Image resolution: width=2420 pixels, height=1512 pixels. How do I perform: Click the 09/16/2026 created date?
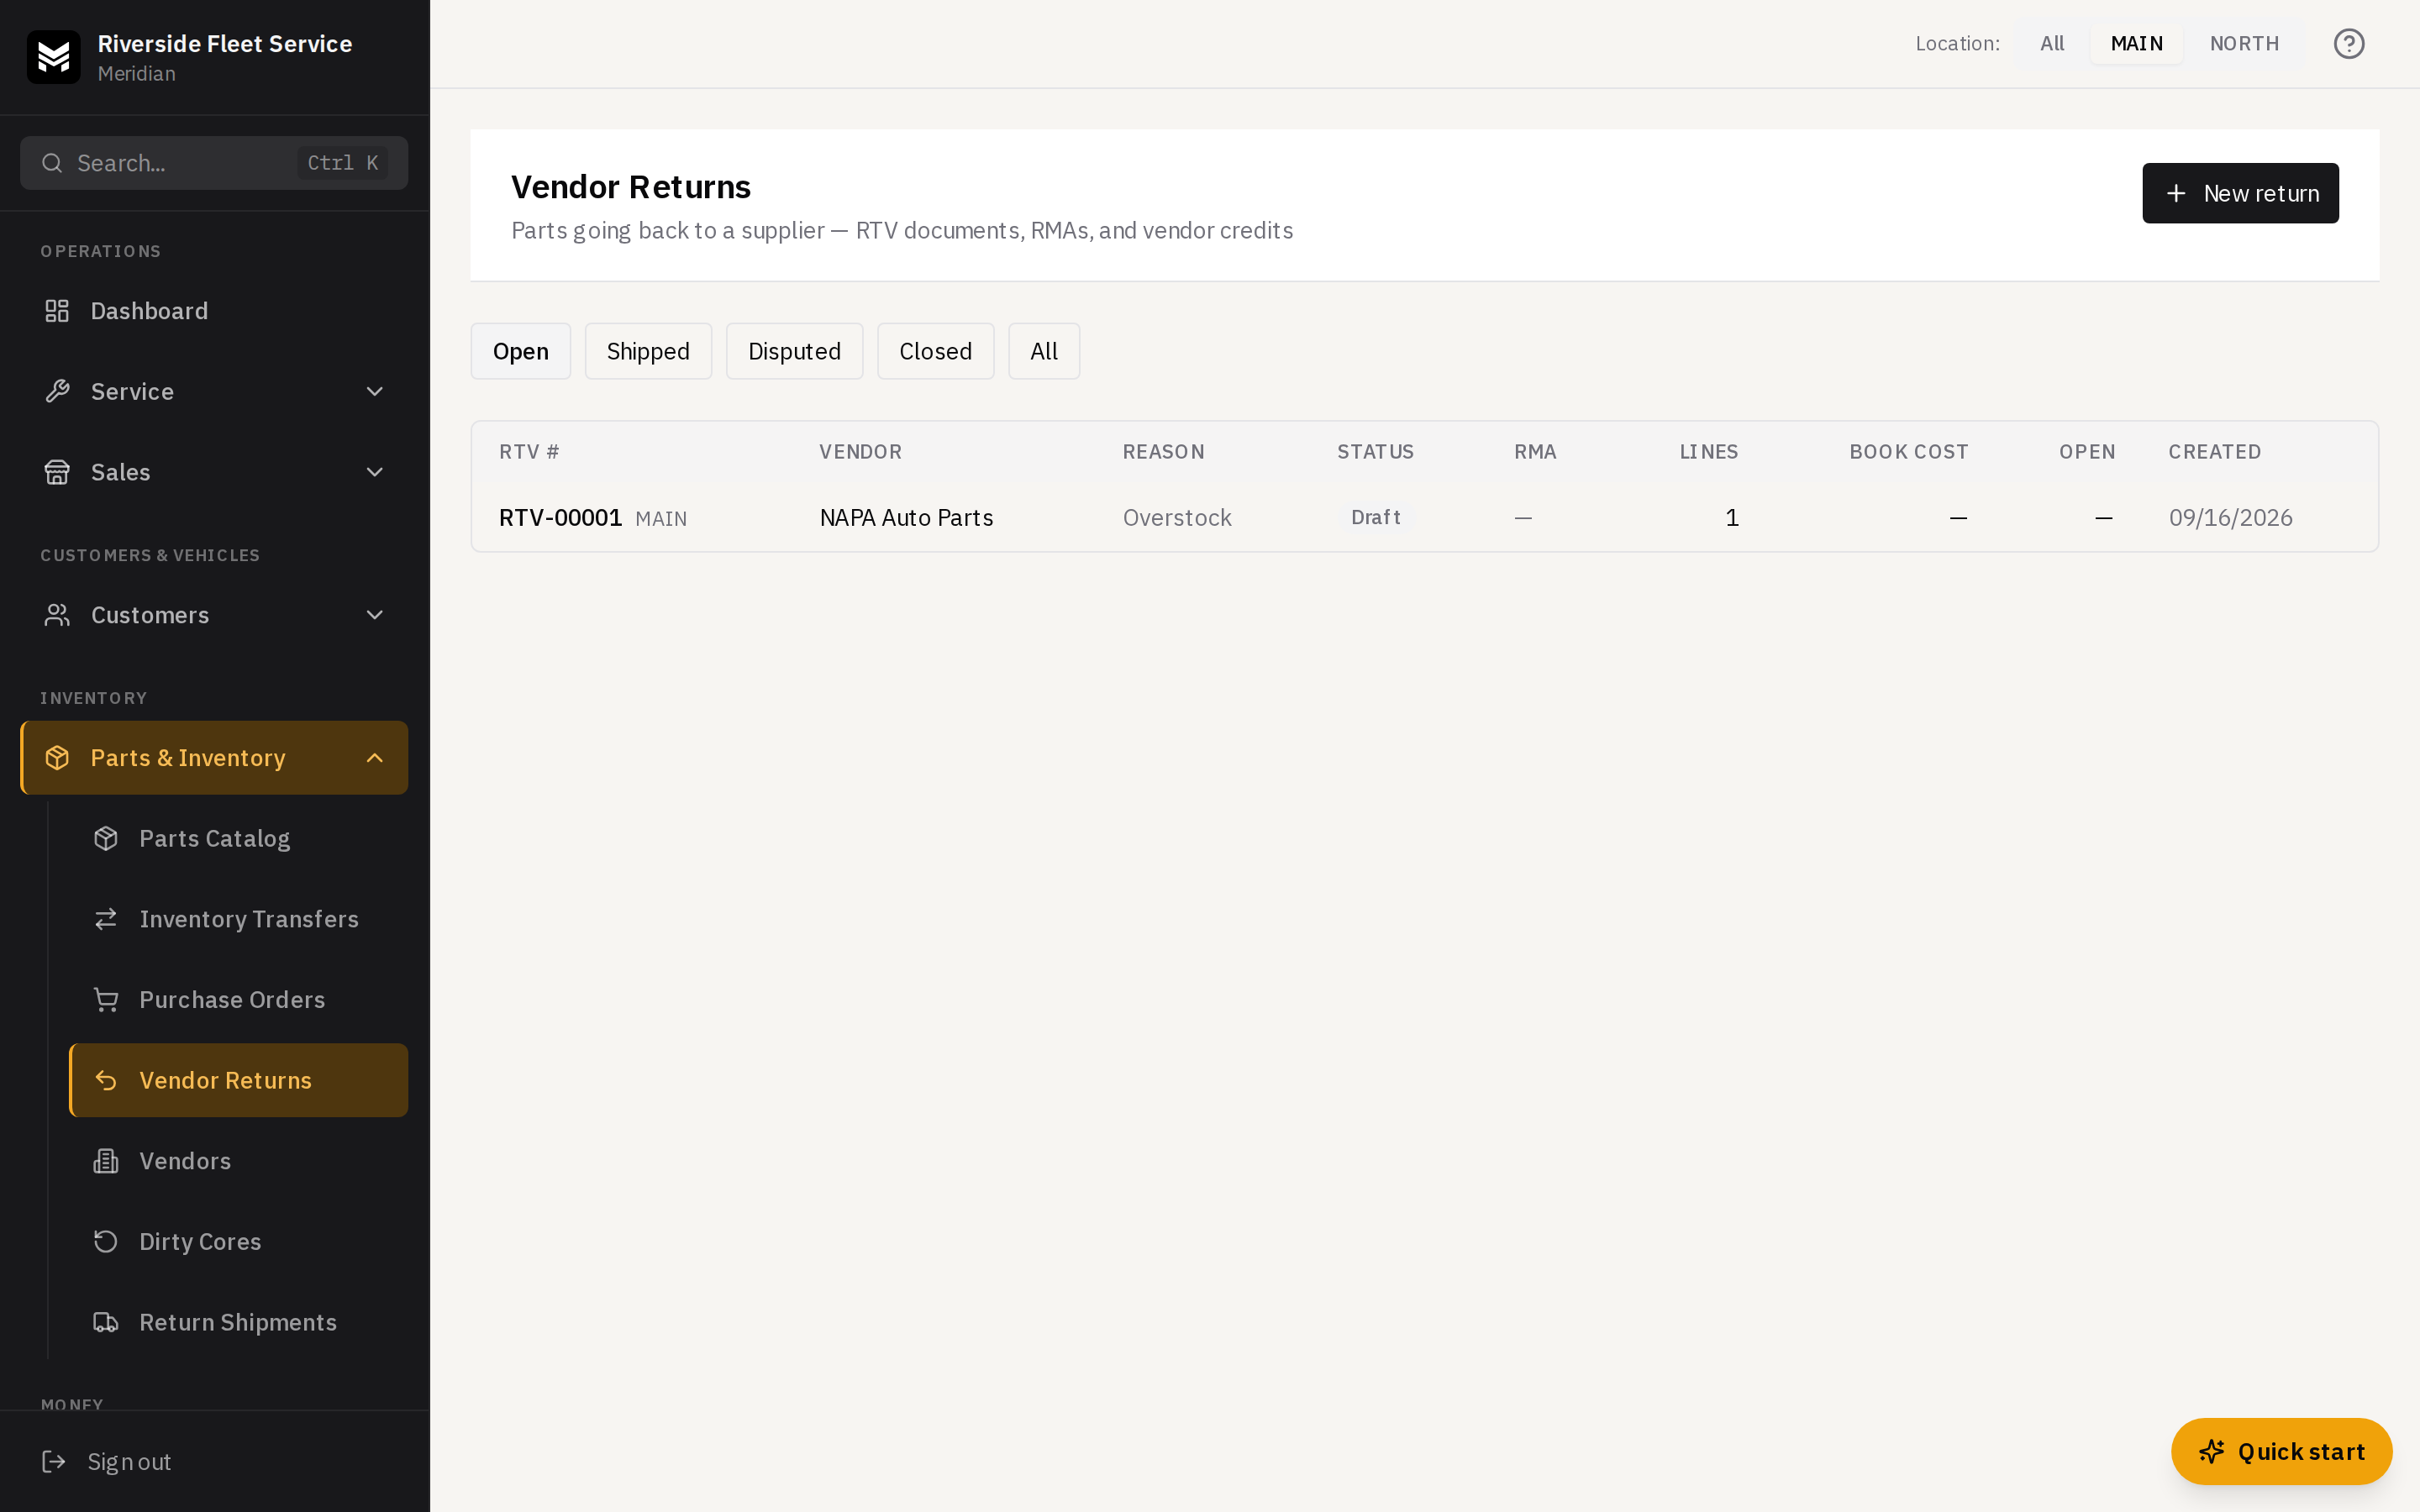click(2230, 517)
